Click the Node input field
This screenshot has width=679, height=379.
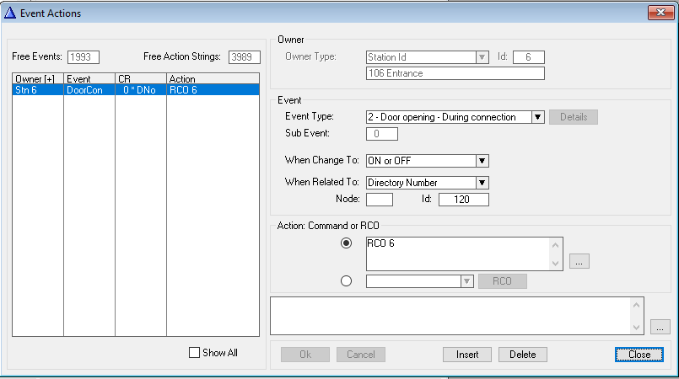[x=380, y=200]
